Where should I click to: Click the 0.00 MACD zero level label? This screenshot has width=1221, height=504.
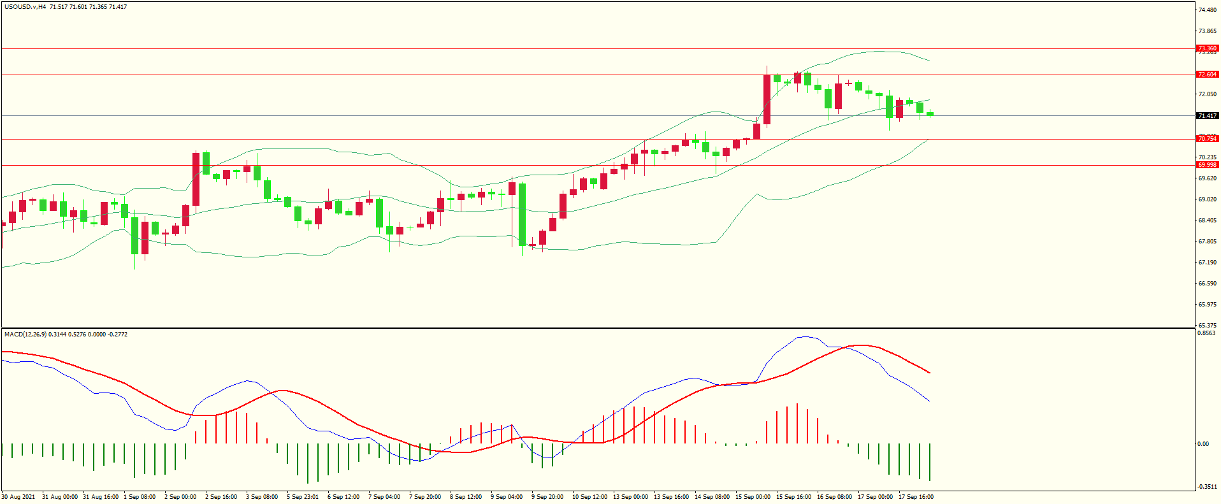point(1203,444)
